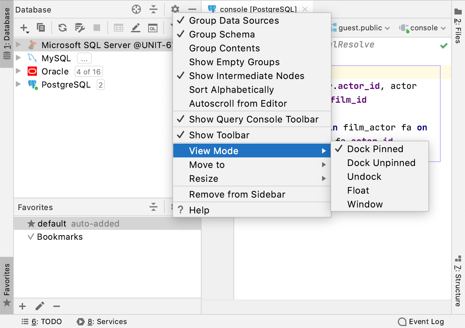The image size is (465, 328).
Task: Click the plus icon below Favorites list
Action: (x=22, y=306)
